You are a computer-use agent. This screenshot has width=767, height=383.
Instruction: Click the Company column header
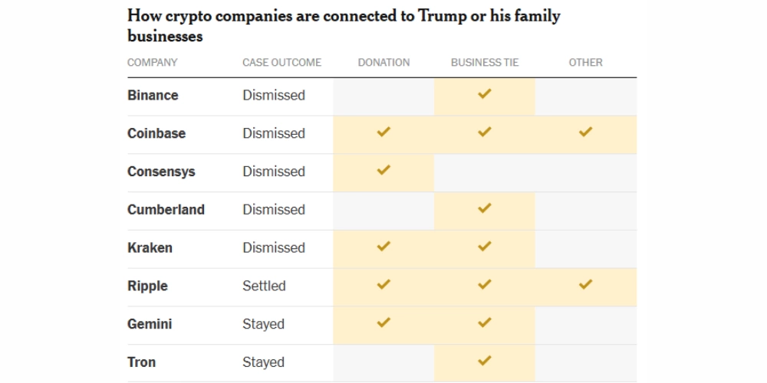(152, 62)
